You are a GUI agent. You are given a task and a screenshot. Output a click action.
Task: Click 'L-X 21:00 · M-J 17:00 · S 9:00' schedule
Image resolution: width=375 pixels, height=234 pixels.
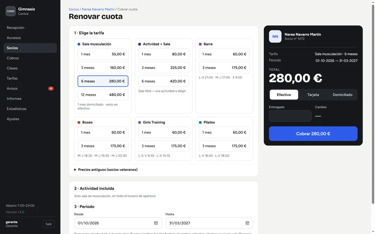(220, 77)
